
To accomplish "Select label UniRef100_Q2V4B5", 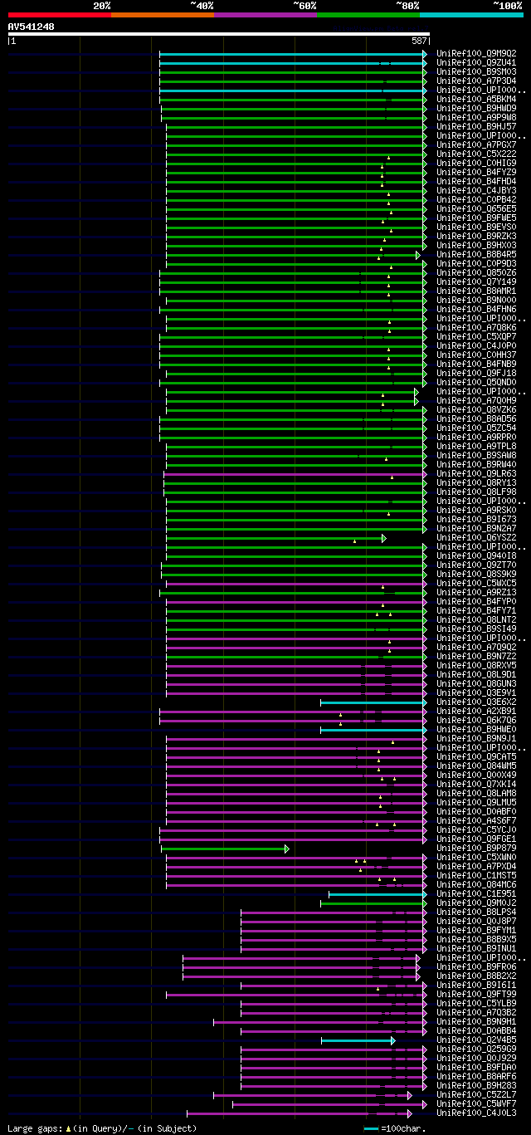I will (476, 1040).
